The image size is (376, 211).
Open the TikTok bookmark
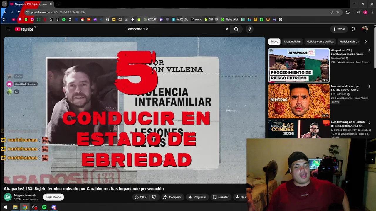point(57,20)
